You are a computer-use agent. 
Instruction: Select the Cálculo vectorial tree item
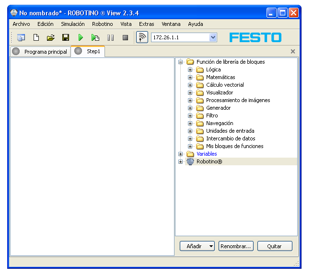[225, 85]
